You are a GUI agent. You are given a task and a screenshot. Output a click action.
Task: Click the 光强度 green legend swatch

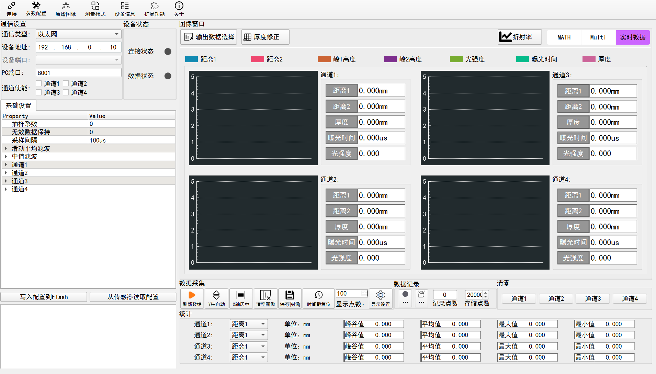point(456,59)
